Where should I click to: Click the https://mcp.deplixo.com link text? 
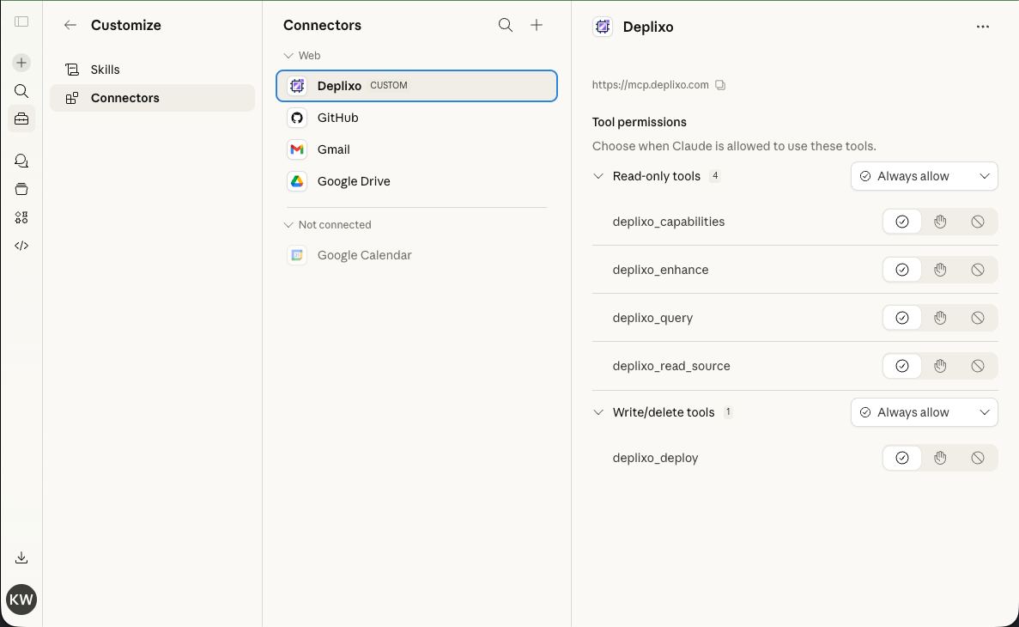click(650, 85)
